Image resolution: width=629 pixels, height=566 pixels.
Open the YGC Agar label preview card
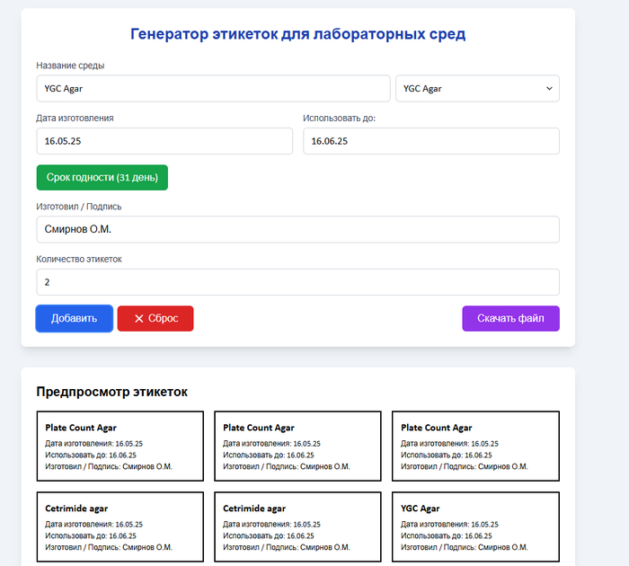coord(475,526)
